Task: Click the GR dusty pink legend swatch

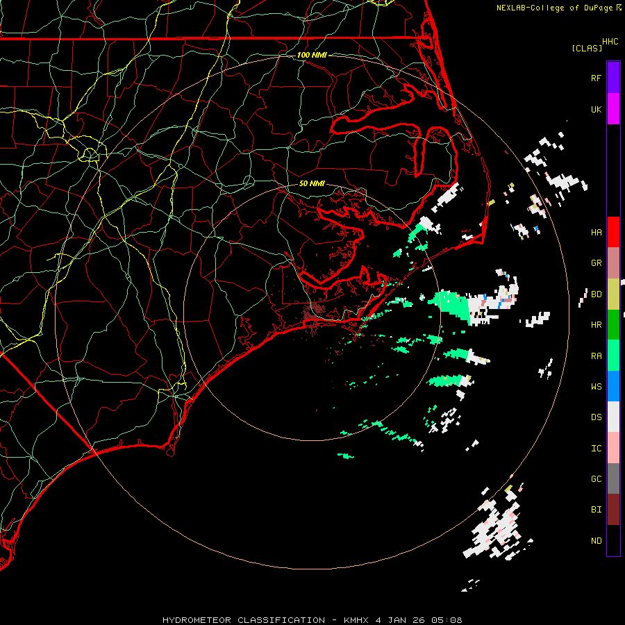Action: 613,263
